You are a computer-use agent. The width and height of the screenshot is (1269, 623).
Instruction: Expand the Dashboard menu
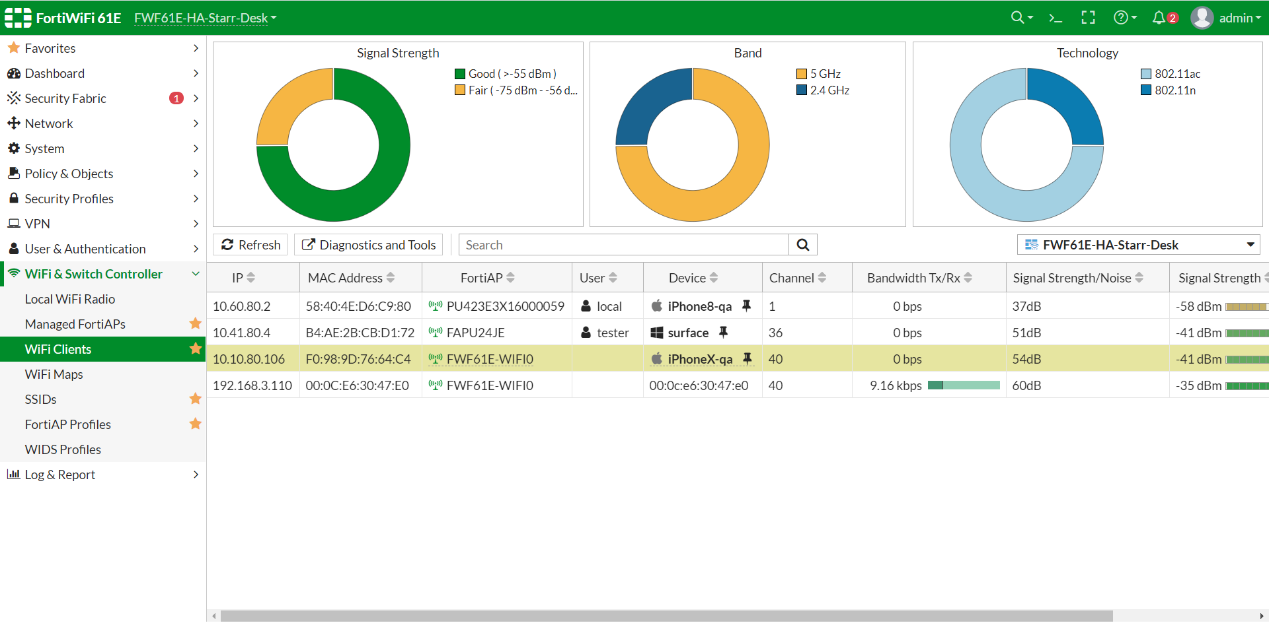pyautogui.click(x=103, y=73)
